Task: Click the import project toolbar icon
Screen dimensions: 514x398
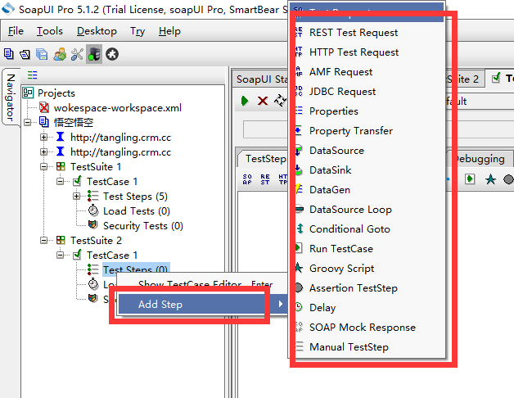Action: [x=25, y=54]
